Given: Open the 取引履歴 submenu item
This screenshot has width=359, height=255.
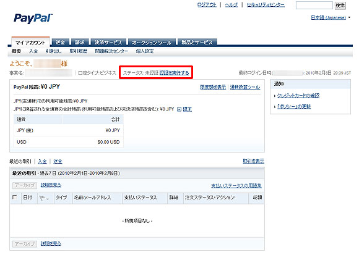Looking at the screenshot, I should pos(79,51).
